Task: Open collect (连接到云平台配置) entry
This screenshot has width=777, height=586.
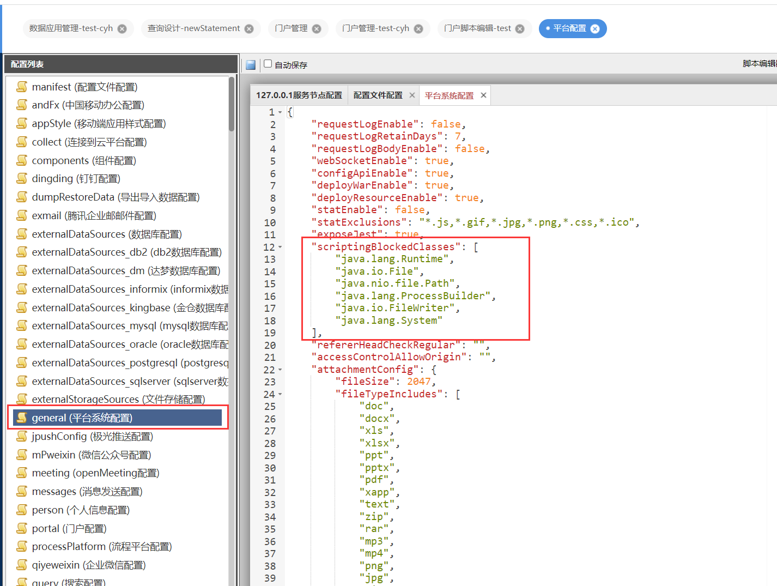Action: click(x=89, y=142)
